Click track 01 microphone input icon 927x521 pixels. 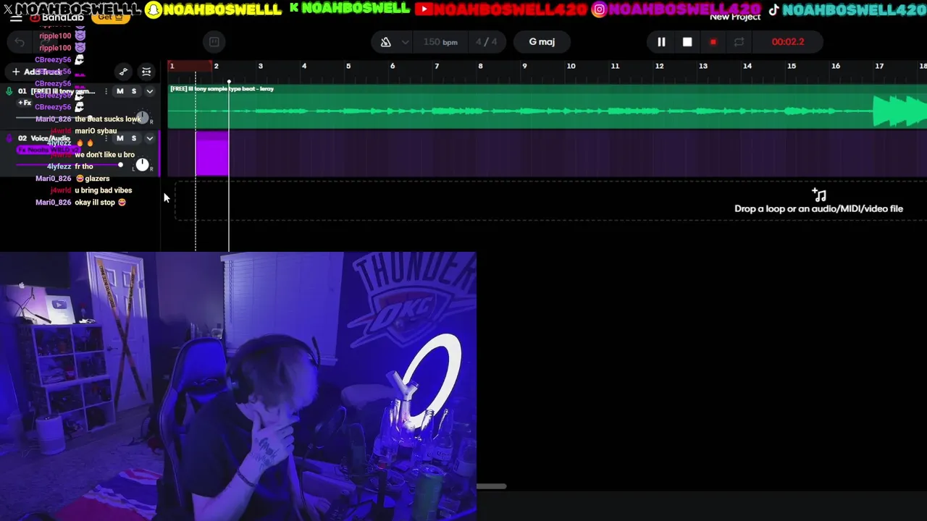point(9,91)
